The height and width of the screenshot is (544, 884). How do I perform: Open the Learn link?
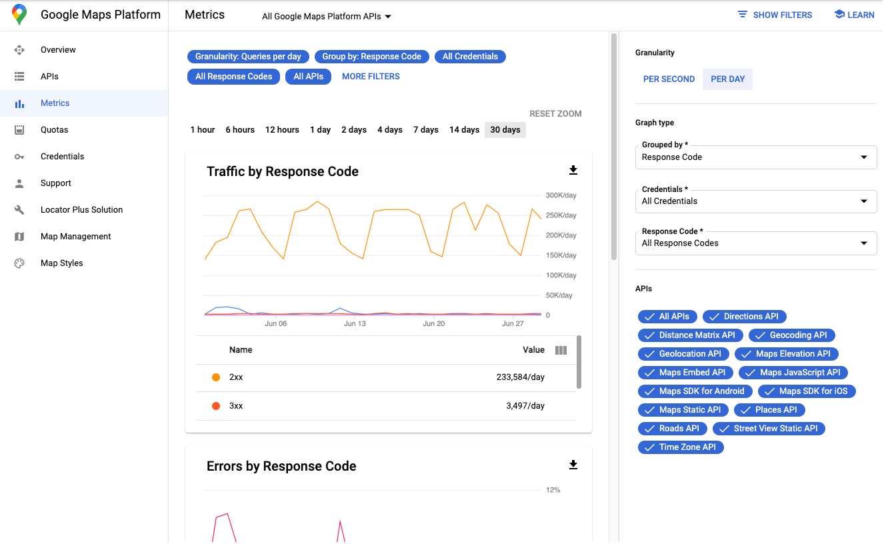(x=854, y=15)
